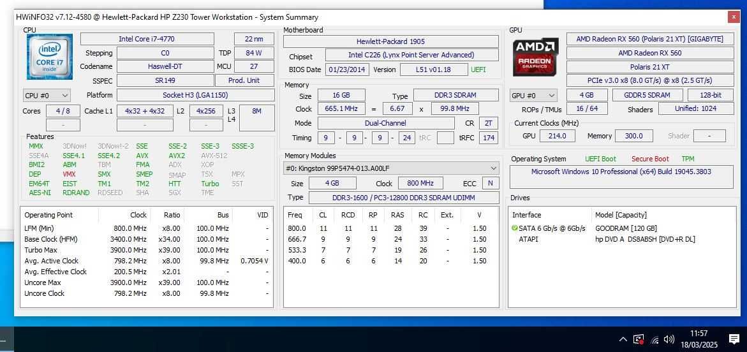
Task: Click the Hewlett-Packard 1905 motherboard field
Action: [x=390, y=41]
